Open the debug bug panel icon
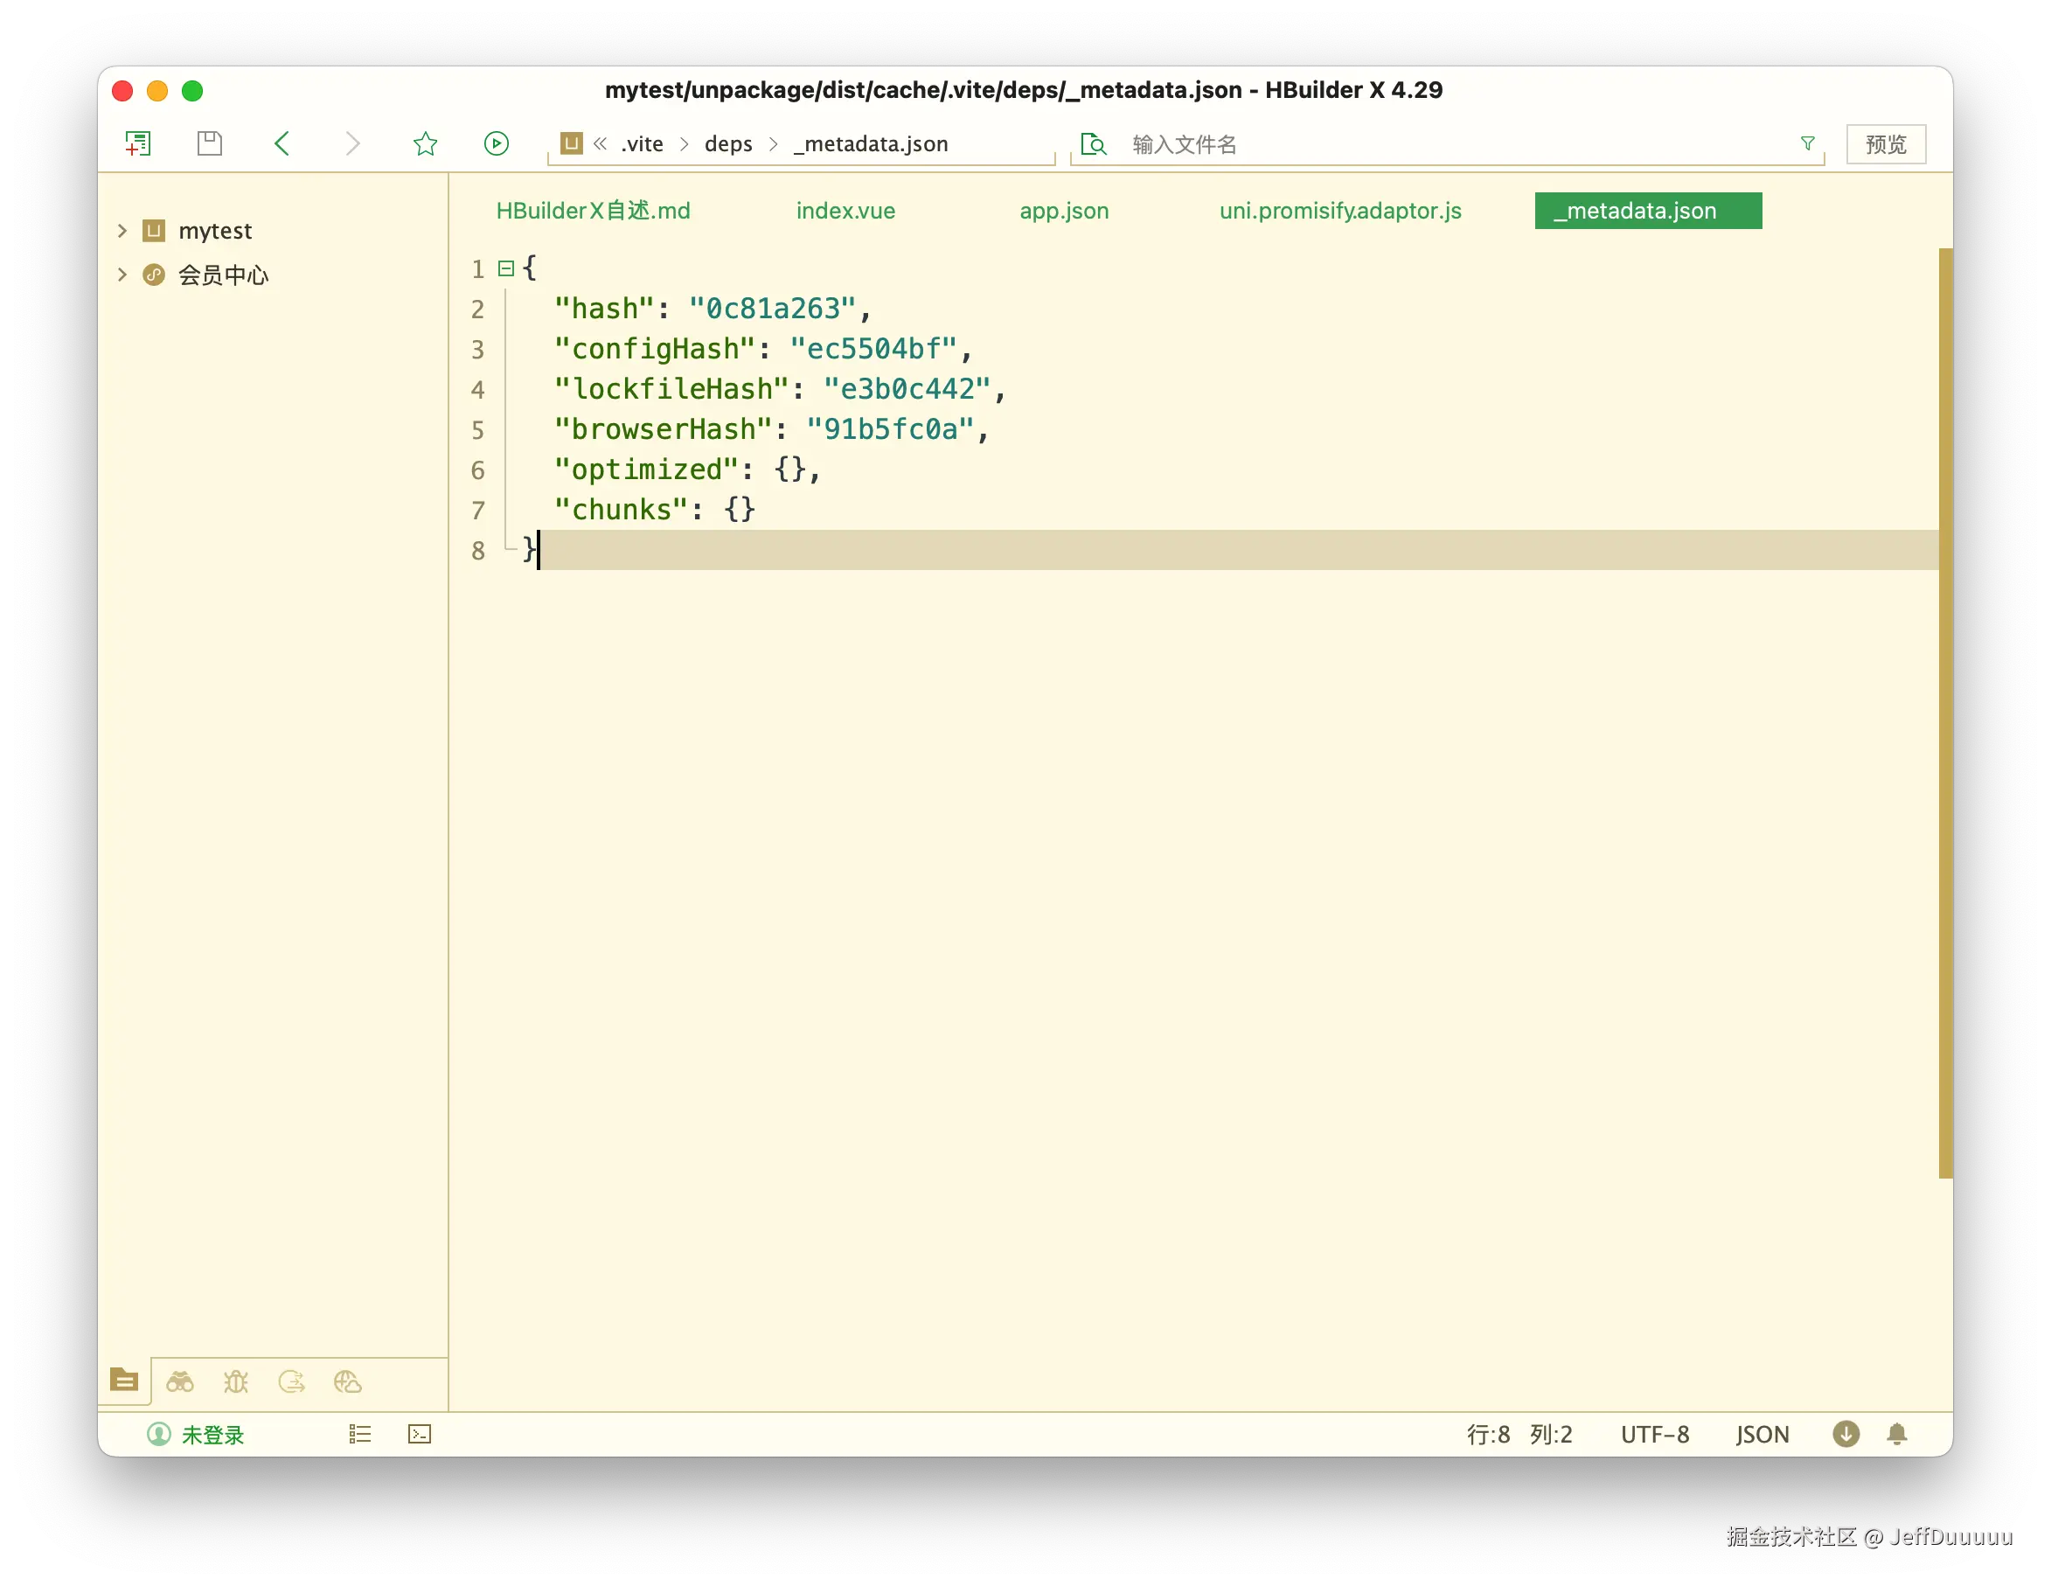2051x1586 pixels. point(236,1381)
